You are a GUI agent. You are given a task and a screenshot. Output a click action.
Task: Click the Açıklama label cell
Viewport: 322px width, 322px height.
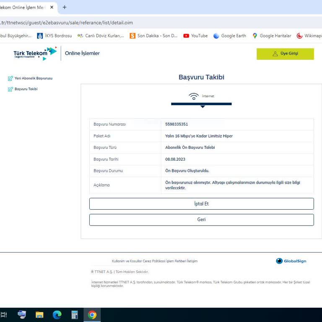click(x=101, y=185)
